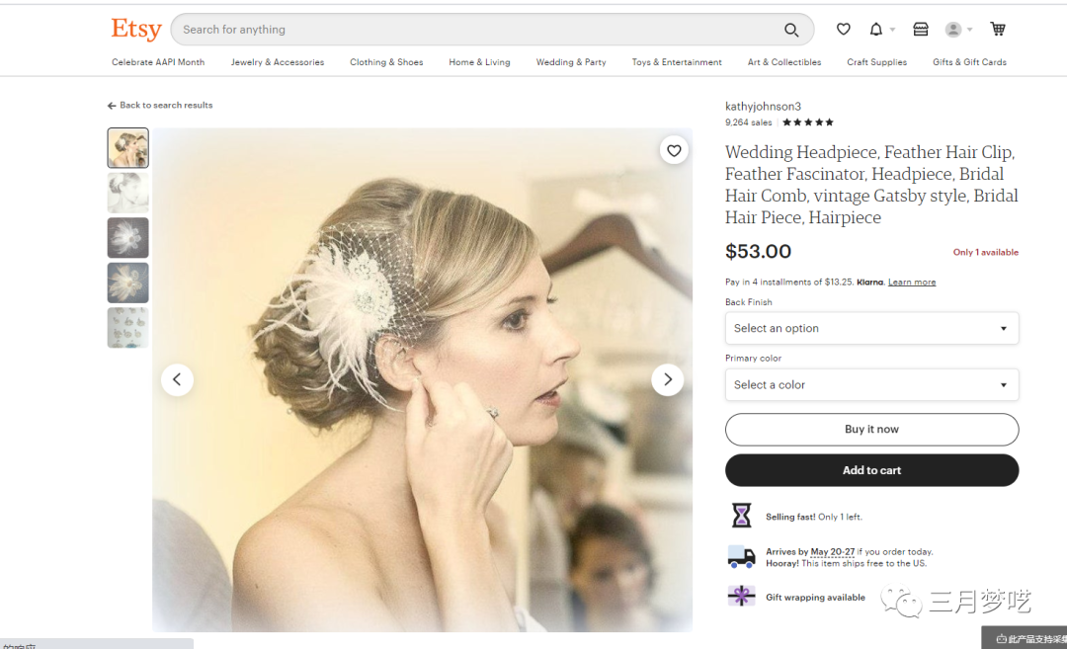
Task: Open the Shop Manager icon
Action: [921, 30]
